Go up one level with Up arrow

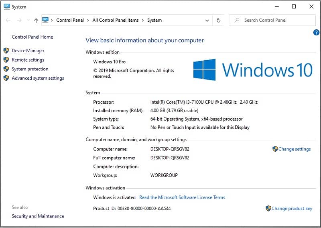36,20
